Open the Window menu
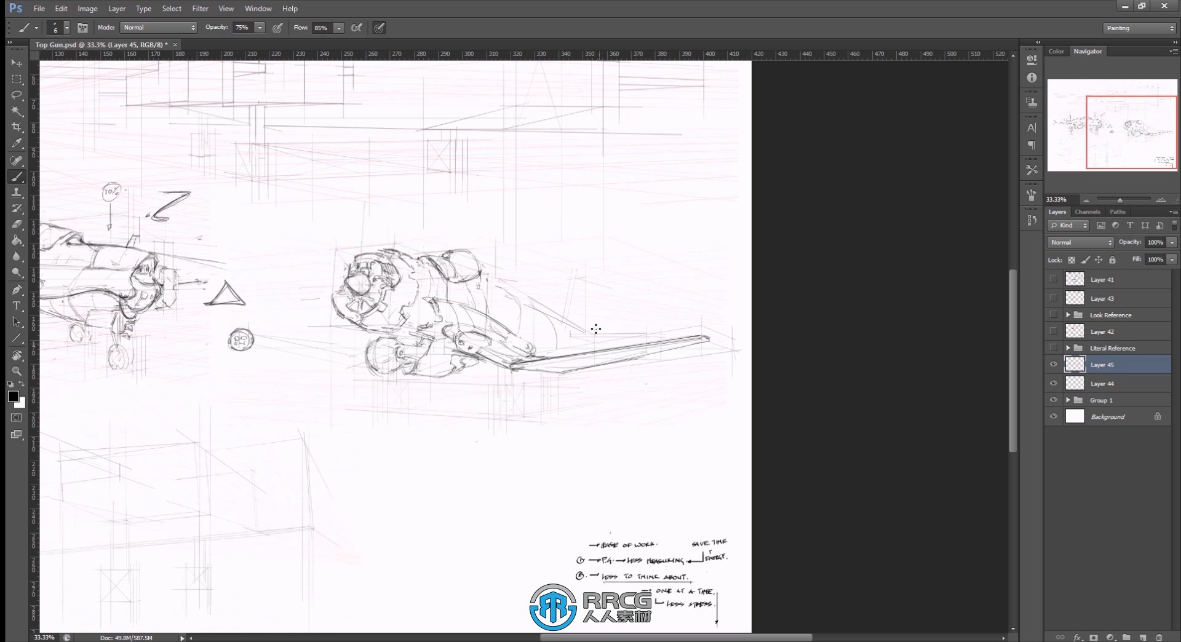 pyautogui.click(x=258, y=9)
